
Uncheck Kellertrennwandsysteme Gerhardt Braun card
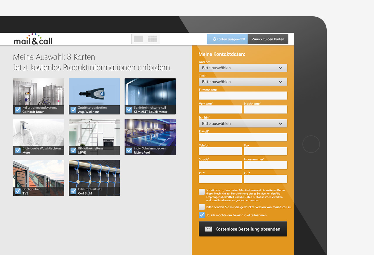pos(18,110)
